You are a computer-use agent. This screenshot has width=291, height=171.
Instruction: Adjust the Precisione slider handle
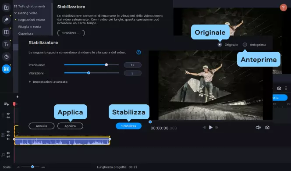(x=106, y=65)
